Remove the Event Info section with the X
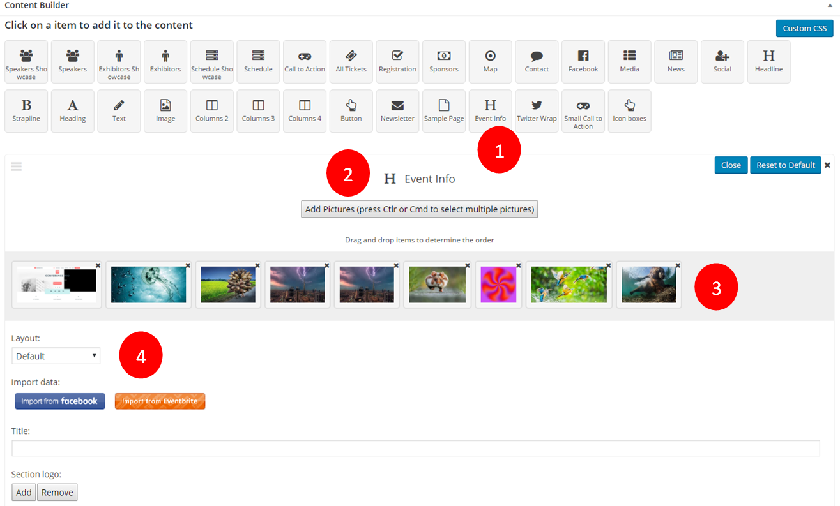840x506 pixels. pyautogui.click(x=827, y=165)
